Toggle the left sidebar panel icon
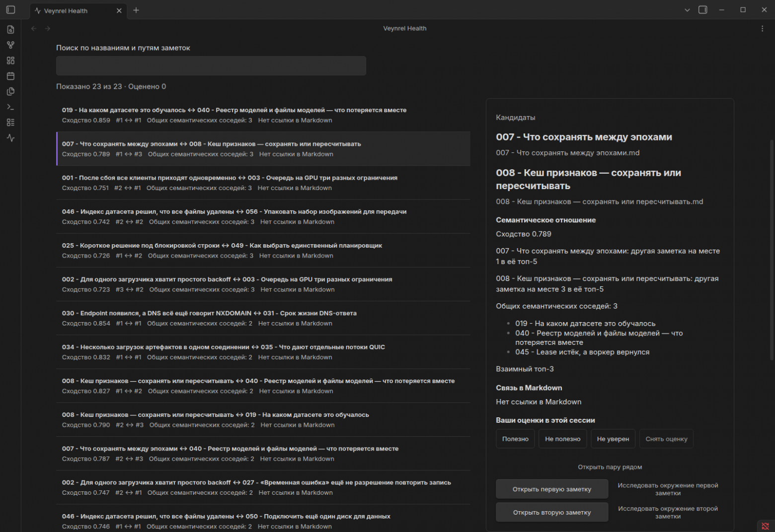The image size is (775, 532). pos(10,10)
